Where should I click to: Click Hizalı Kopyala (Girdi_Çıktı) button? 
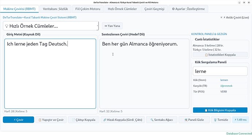[x=123, y=120]
